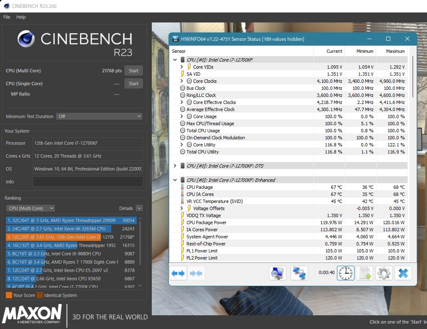Open the remote network monitors icon in HWiNFO
Screen dimensions: 427x329
tap(299, 273)
